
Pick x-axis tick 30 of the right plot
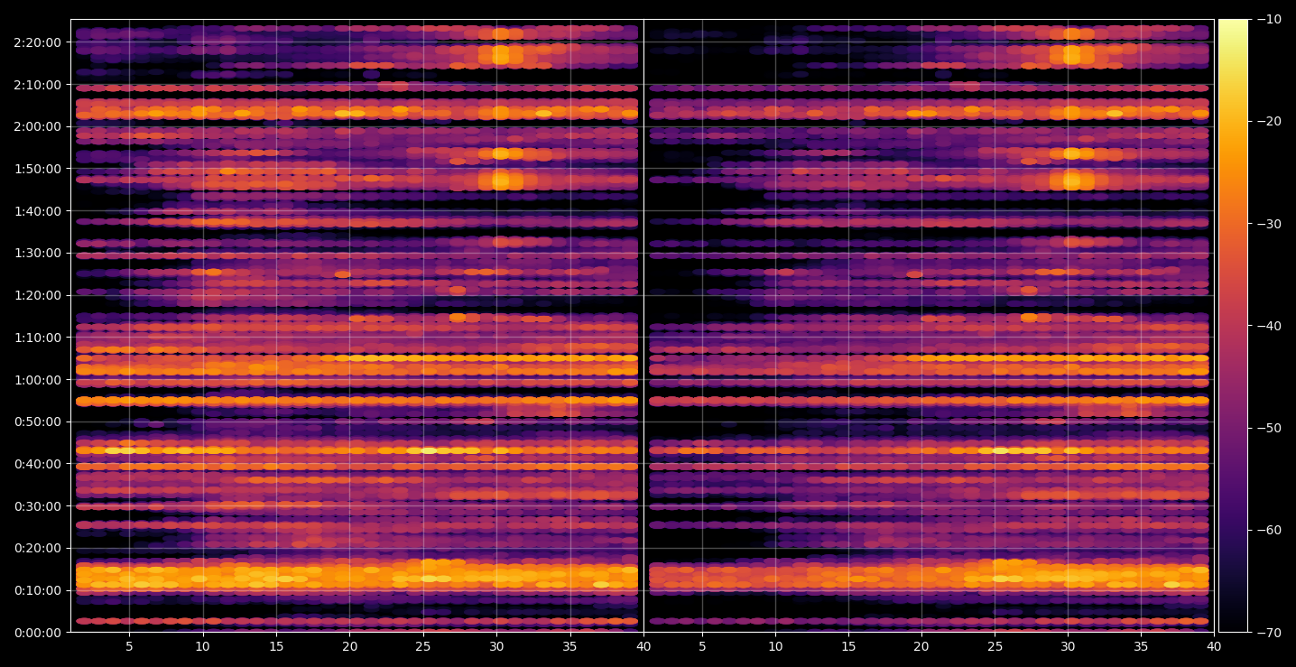coord(1069,646)
